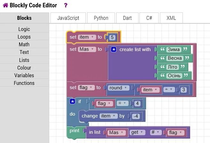210x143 pixels.
Task: Click the home icon beside Blockly Code Editor
Action: point(5,5)
